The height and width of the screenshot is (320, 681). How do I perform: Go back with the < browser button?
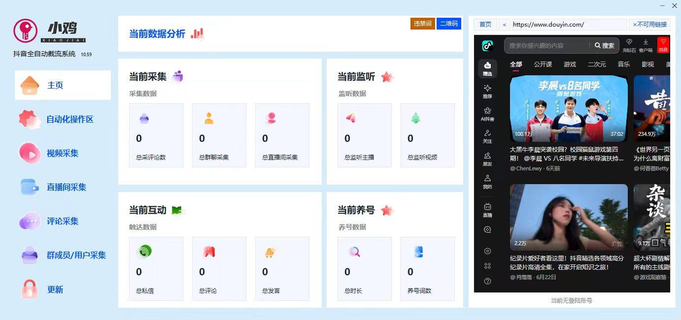point(504,25)
